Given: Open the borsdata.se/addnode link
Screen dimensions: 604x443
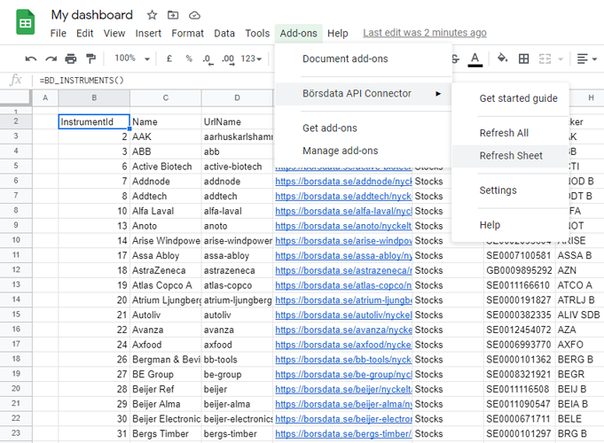Looking at the screenshot, I should (x=343, y=182).
